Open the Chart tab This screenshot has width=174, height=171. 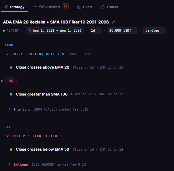[85, 7]
